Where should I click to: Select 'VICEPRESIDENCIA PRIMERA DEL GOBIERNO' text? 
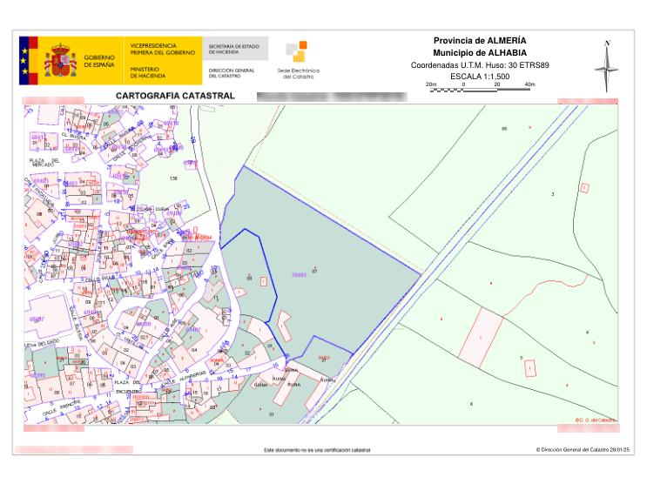click(163, 49)
